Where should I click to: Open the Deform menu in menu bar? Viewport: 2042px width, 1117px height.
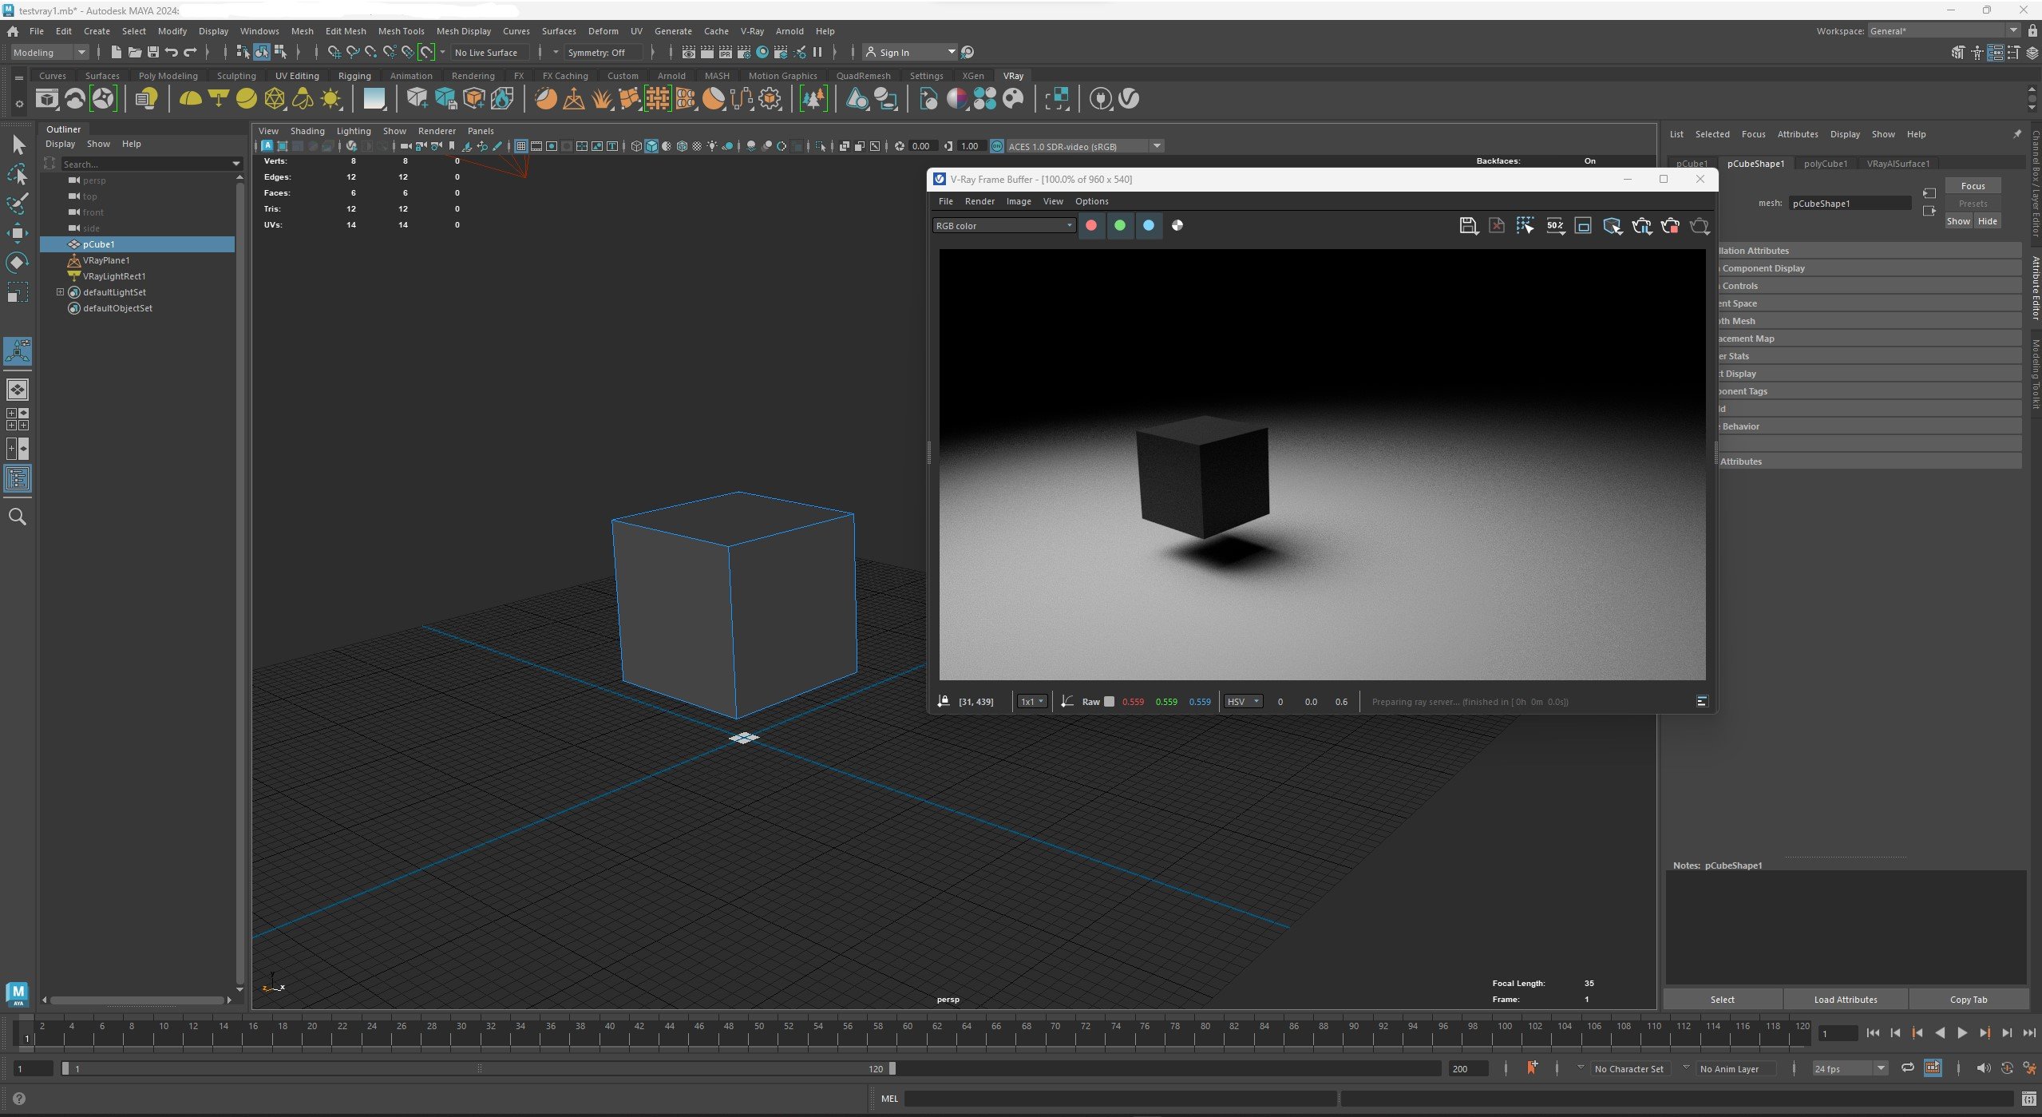[x=603, y=30]
